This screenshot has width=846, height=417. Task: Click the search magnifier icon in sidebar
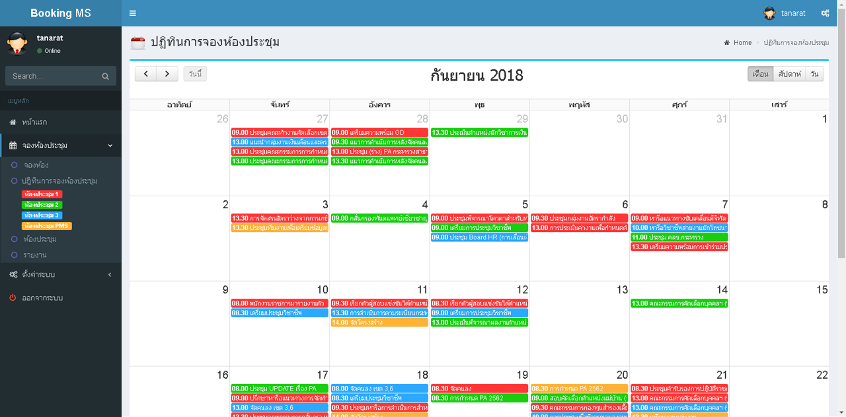105,76
